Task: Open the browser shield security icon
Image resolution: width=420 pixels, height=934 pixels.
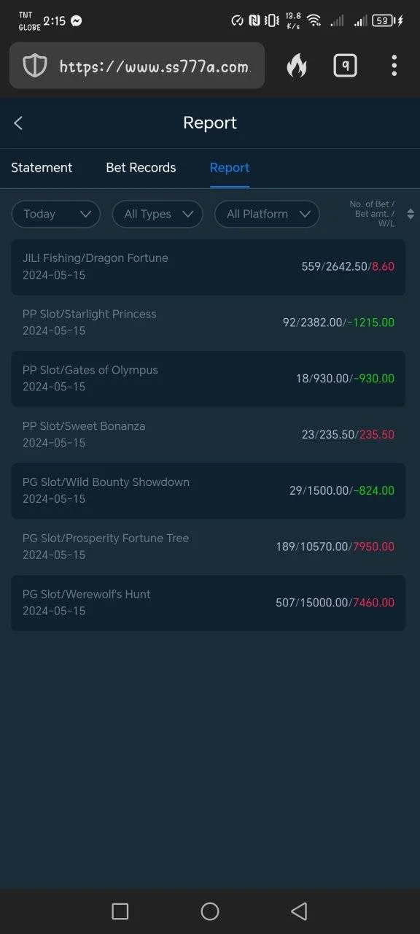Action: coord(35,66)
